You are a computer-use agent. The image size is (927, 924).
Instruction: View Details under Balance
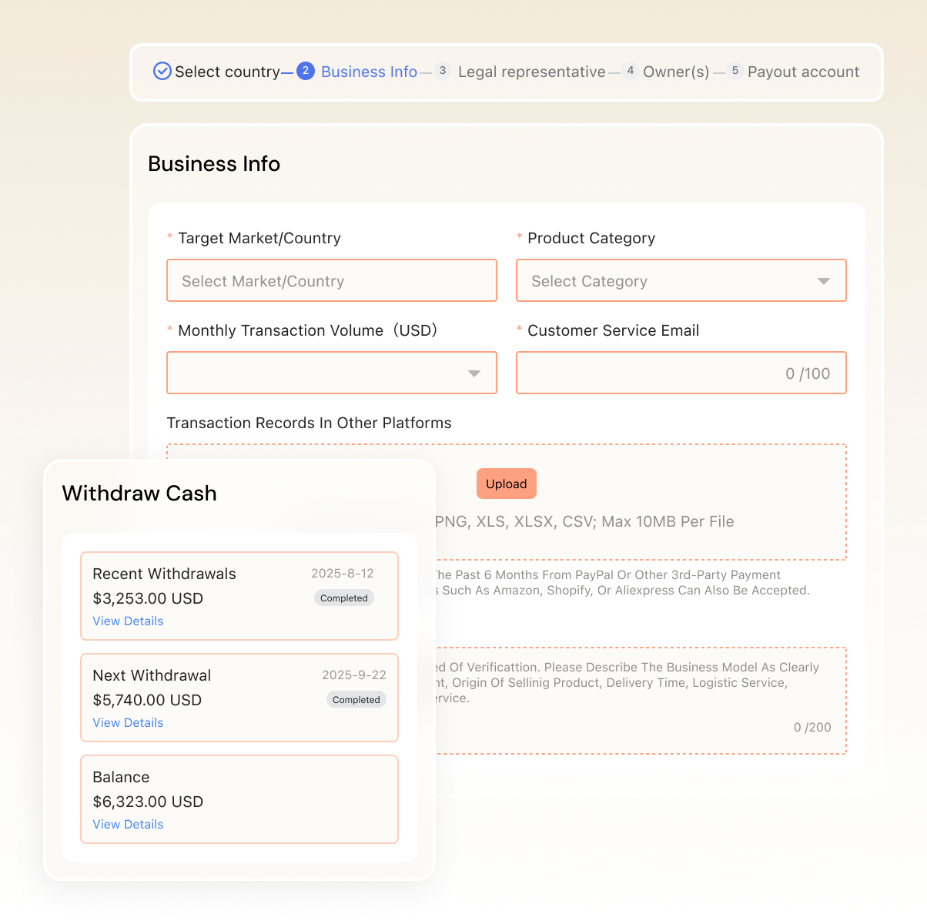click(x=128, y=824)
